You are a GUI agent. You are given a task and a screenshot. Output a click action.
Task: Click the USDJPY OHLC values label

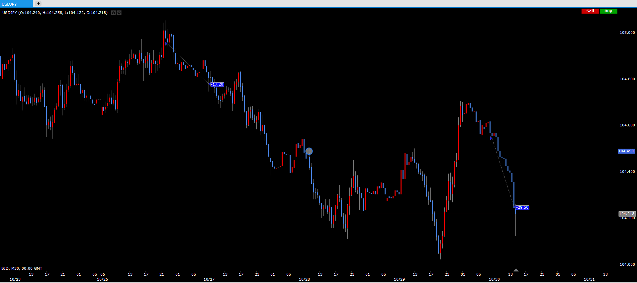tap(55, 13)
